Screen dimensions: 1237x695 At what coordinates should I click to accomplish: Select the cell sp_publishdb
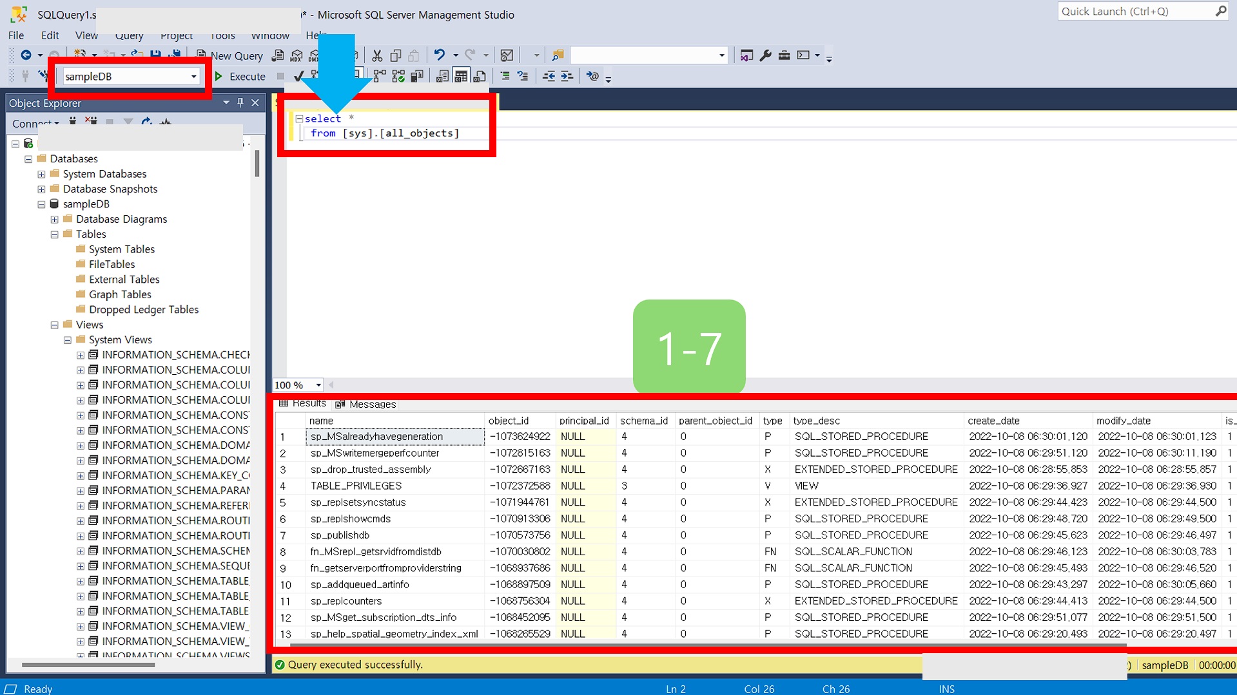click(395, 535)
